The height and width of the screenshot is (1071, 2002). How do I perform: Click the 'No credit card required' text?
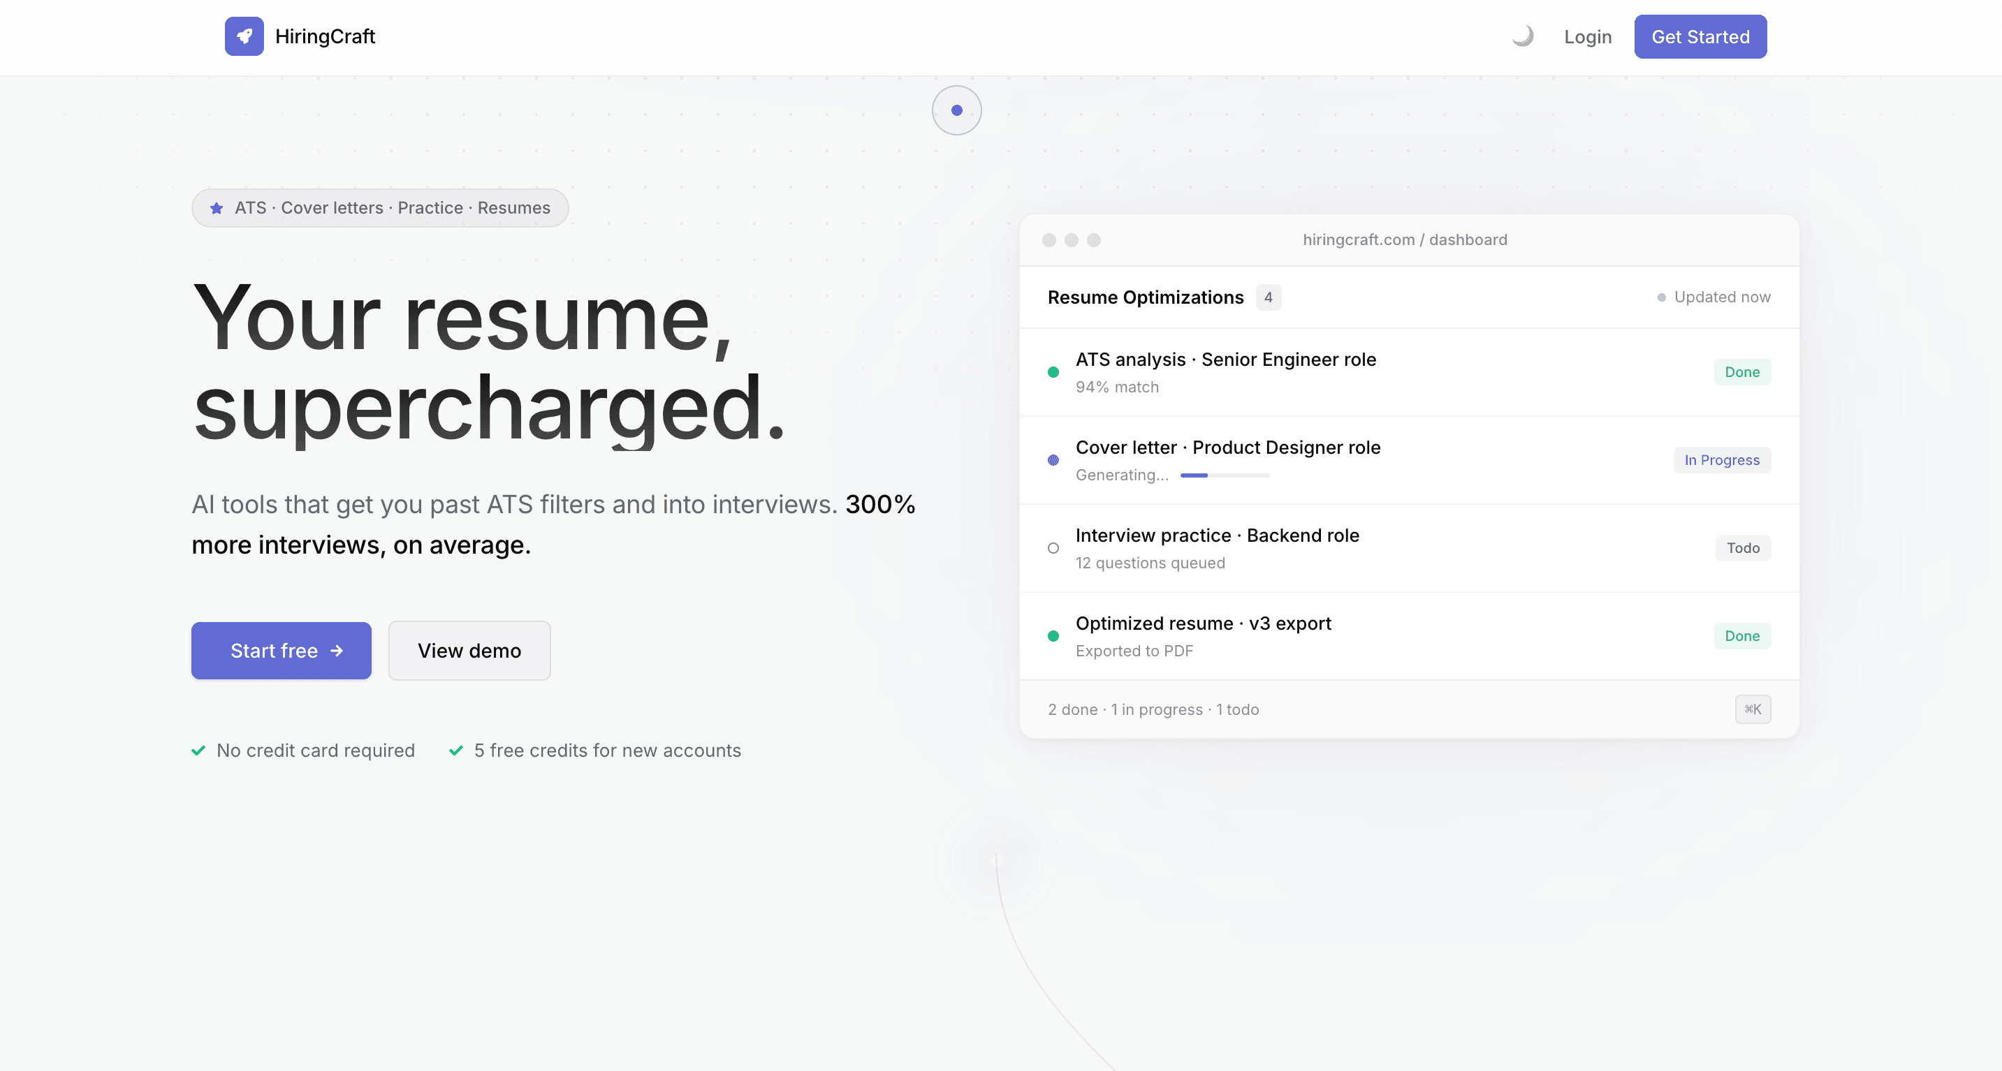(316, 751)
